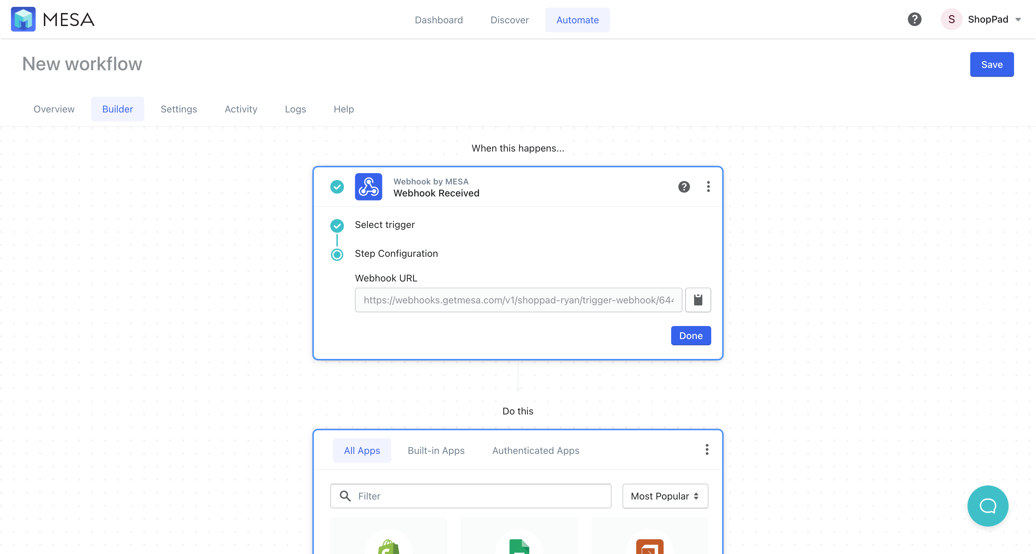The width and height of the screenshot is (1036, 554).
Task: Click the trigger card completed checkmark
Action: pos(337,187)
